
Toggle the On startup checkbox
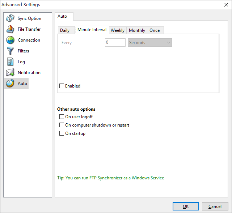pyautogui.click(x=62, y=133)
